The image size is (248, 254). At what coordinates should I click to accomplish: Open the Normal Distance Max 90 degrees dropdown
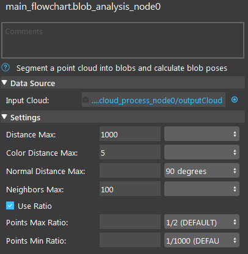click(202, 171)
